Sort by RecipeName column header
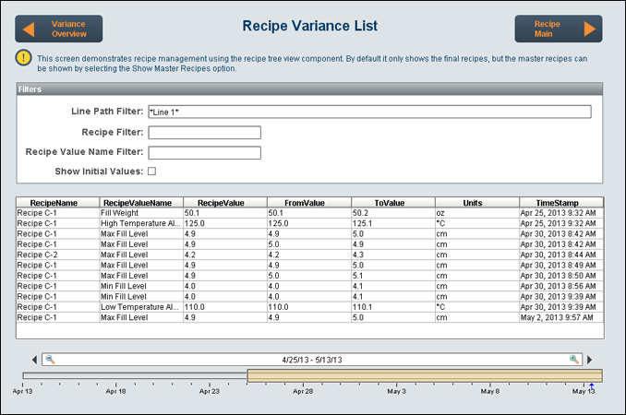626x415 pixels. tap(57, 202)
